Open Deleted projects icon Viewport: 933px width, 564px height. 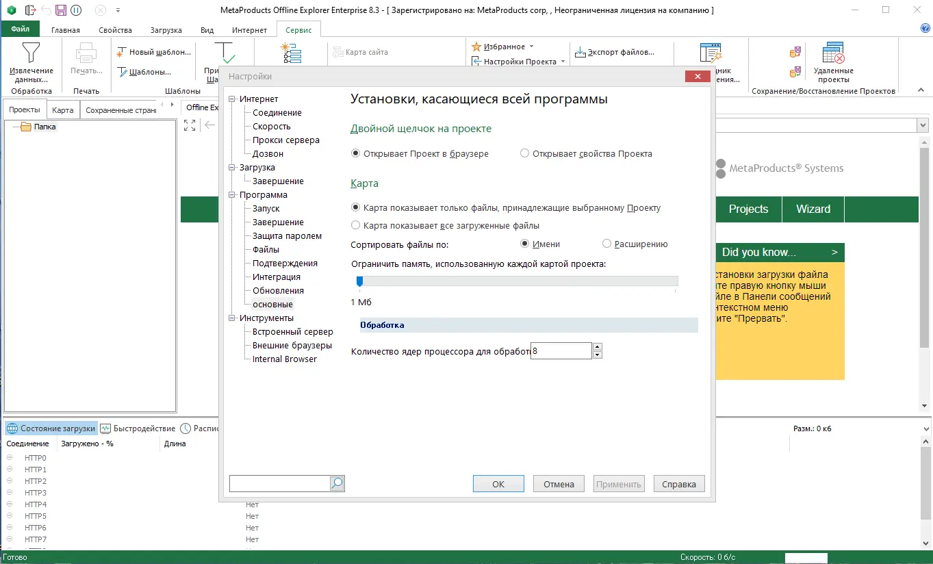pos(833,53)
